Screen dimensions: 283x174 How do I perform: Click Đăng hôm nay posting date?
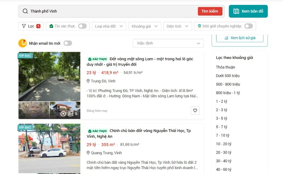[x=97, y=111]
